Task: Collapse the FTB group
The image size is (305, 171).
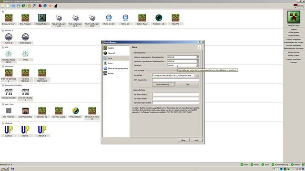Action: tap(3, 47)
